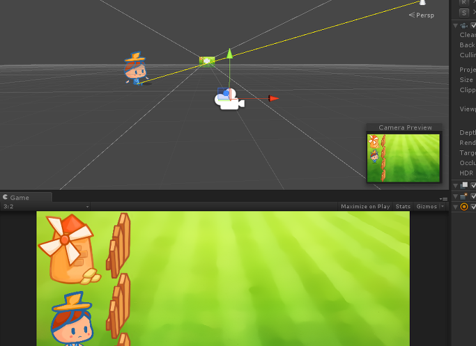Click the Camera component icon in Inspector

click(x=463, y=26)
